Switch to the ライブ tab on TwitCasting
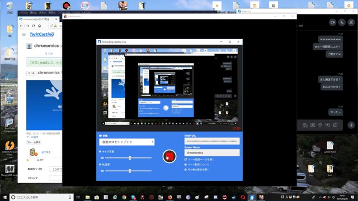This screenshot has height=201, width=358. (x=49, y=54)
